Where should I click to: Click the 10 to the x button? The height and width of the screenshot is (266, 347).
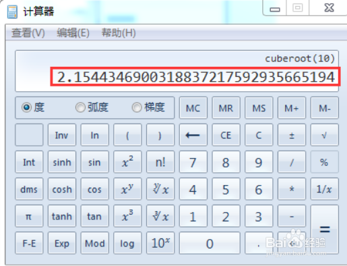[160, 243]
